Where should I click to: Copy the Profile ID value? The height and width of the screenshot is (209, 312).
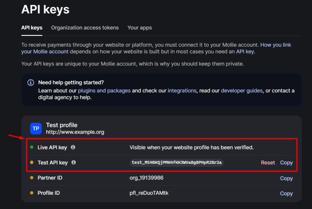(x=286, y=193)
